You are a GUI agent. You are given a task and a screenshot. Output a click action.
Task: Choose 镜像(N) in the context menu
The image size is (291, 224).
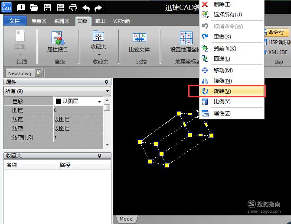[x=232, y=81]
